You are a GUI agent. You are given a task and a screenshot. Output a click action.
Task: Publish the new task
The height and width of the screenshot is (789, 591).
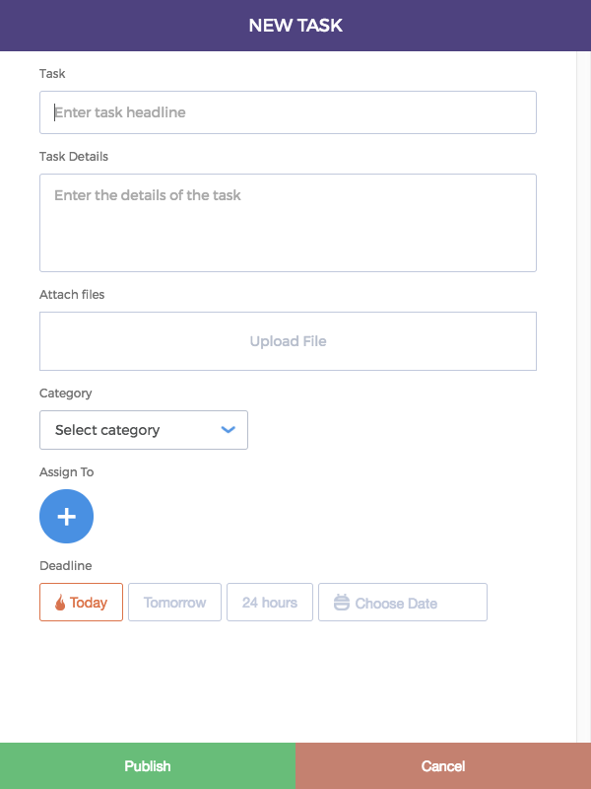[148, 766]
